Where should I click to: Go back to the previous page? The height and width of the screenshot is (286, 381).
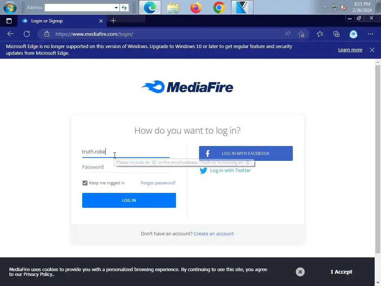click(10, 34)
